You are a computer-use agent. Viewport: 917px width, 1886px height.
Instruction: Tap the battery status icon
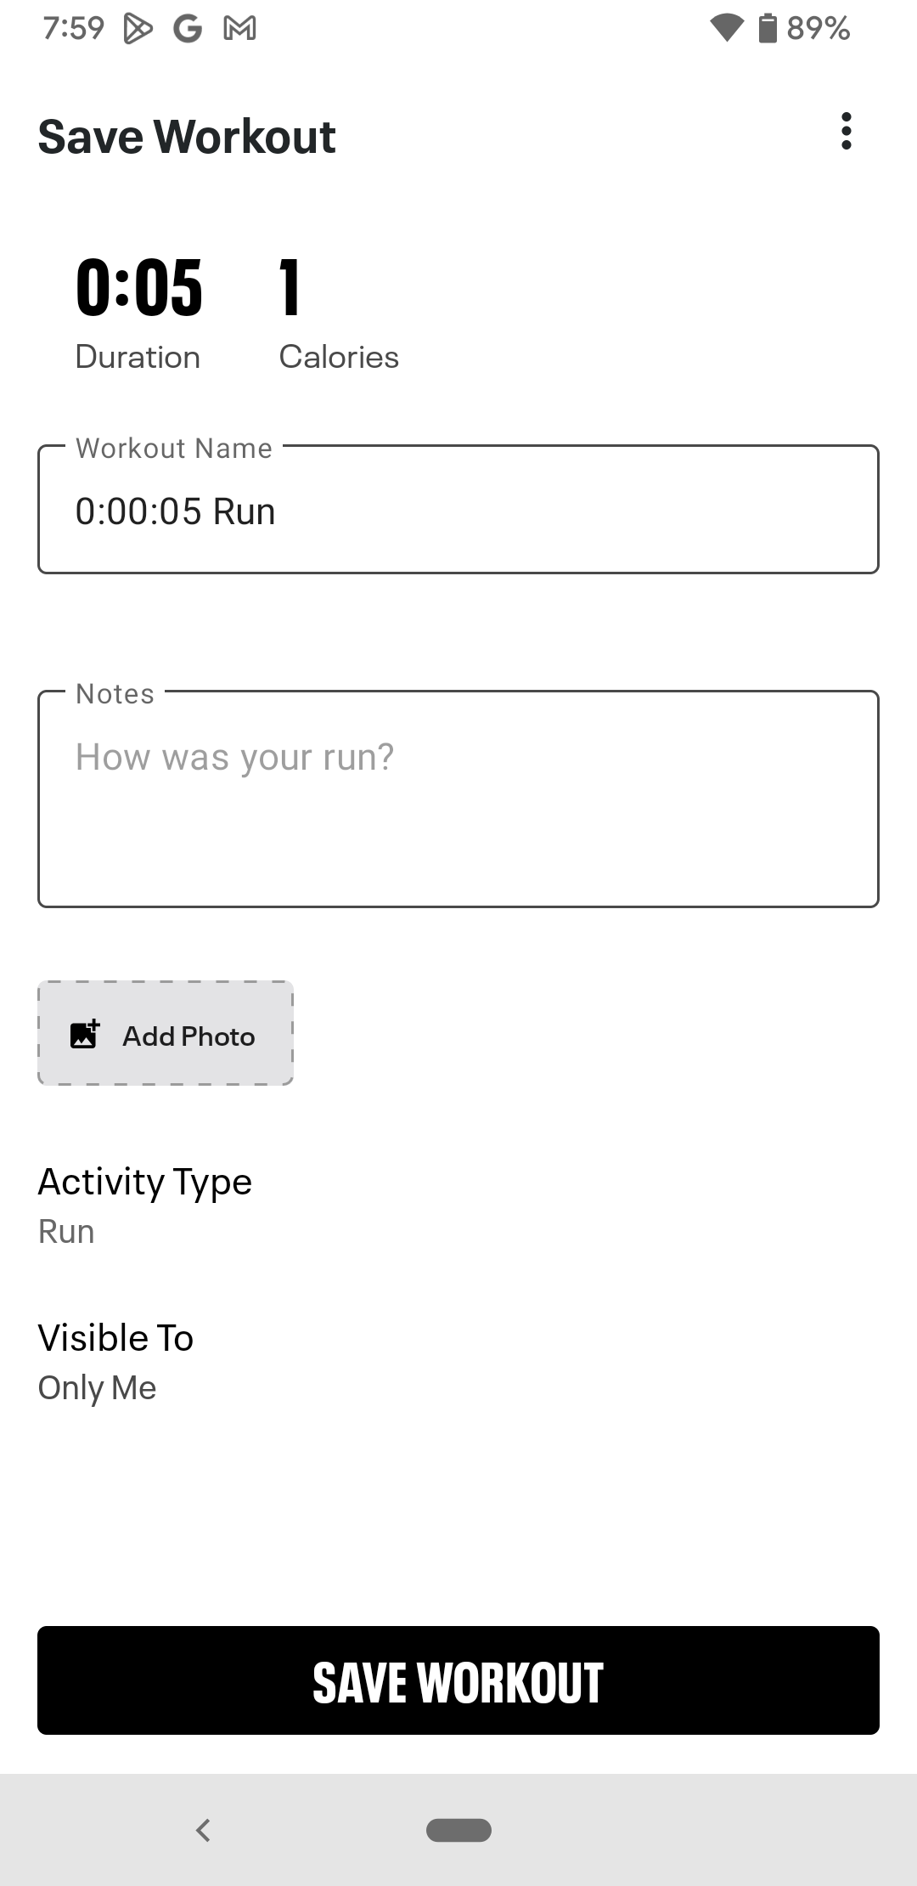pyautogui.click(x=768, y=28)
